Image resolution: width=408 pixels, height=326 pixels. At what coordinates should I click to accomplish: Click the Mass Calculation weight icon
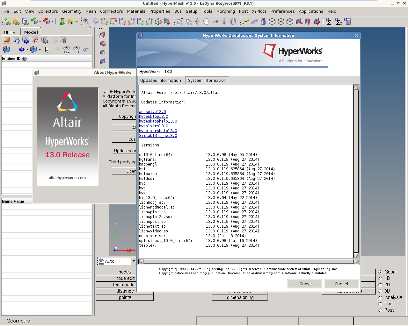(x=263, y=22)
